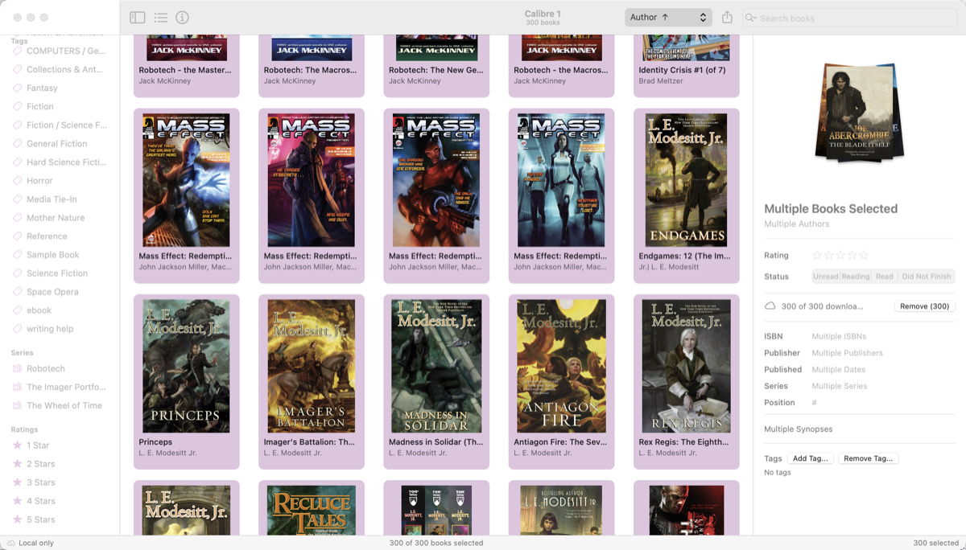Mark status as Reading
Screen dimensions: 966x550
[x=855, y=276]
